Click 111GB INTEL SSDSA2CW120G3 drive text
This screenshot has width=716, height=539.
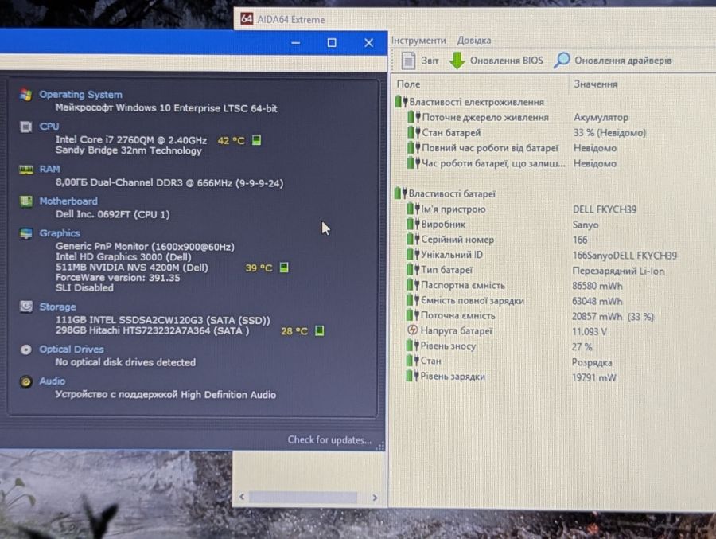(x=162, y=320)
